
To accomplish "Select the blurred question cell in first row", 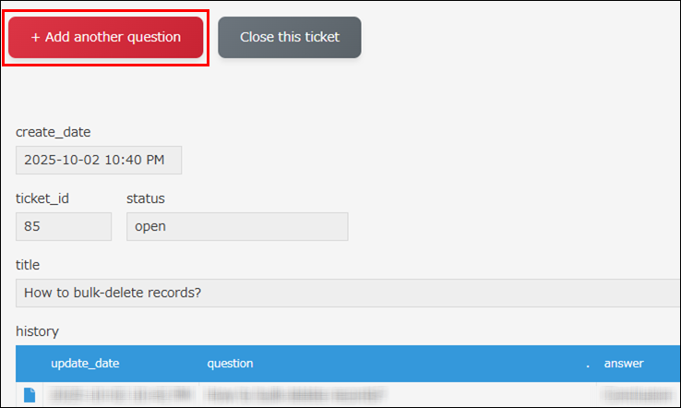I will coord(295,395).
